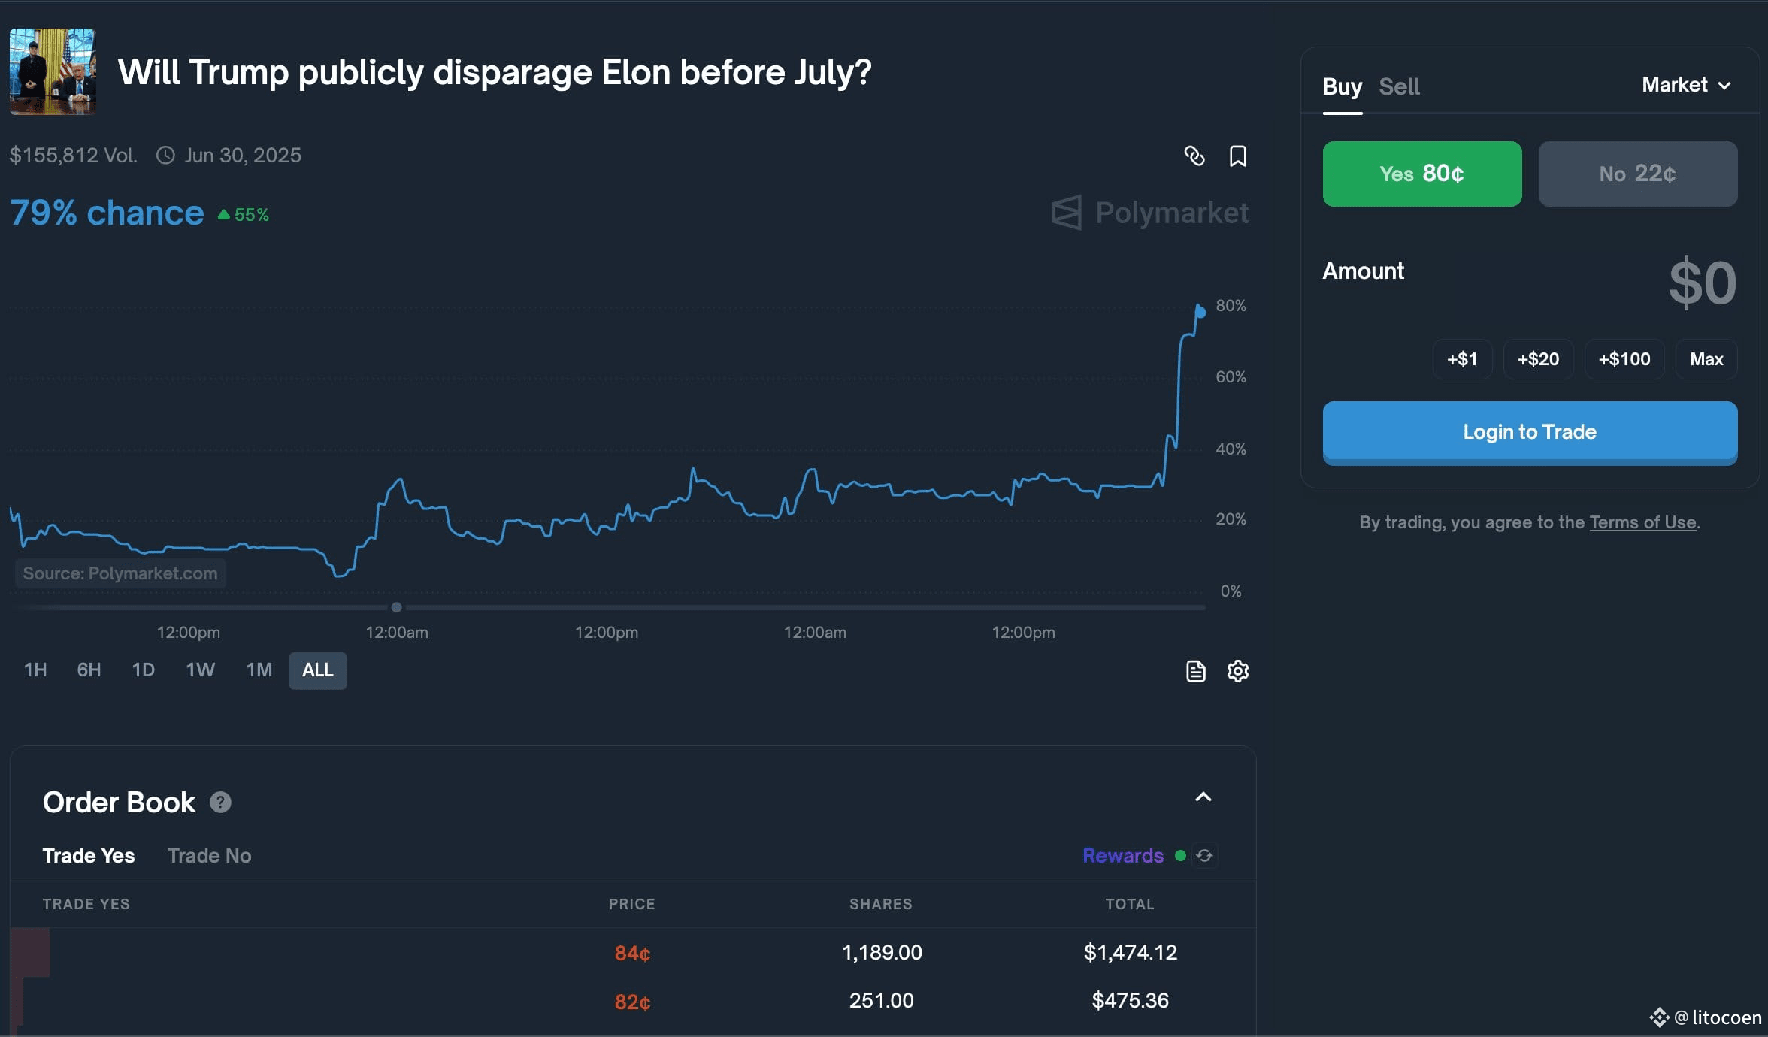1768x1037 pixels.
Task: Click the chart's latest data point dot
Action: [1200, 312]
